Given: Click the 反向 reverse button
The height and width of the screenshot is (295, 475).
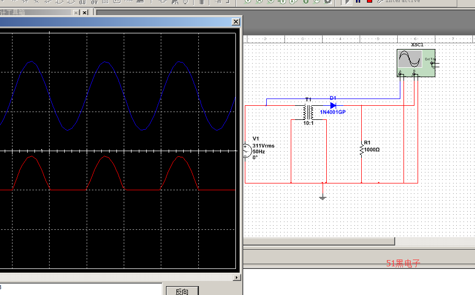Looking at the screenshot, I should pos(182,291).
